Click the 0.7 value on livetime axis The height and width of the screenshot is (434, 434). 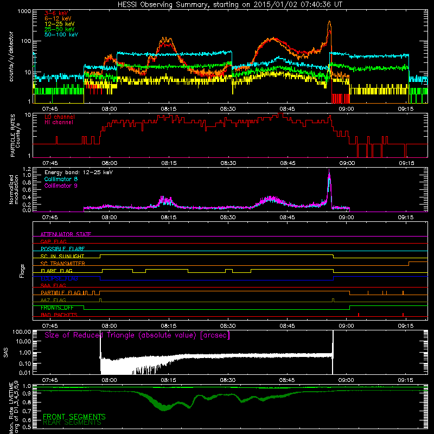point(27,411)
